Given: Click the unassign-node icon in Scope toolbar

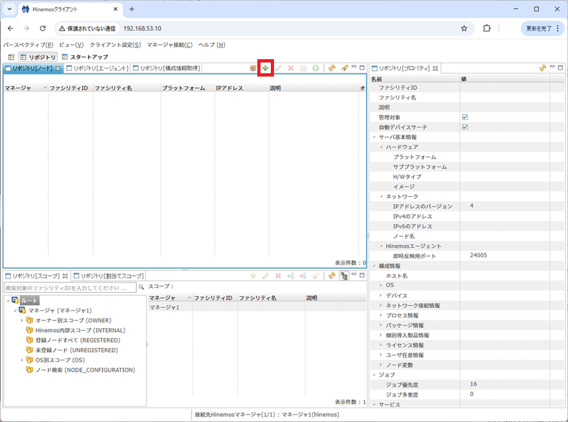Looking at the screenshot, I should [x=303, y=276].
